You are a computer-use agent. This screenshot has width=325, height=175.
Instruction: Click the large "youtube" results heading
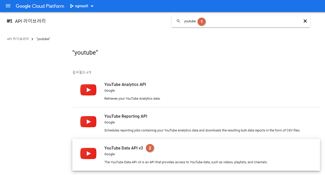(85, 53)
